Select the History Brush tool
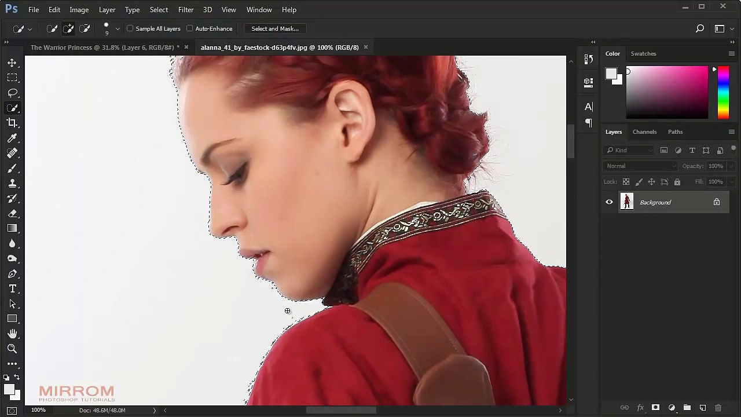Viewport: 741px width, 417px height. click(x=12, y=198)
